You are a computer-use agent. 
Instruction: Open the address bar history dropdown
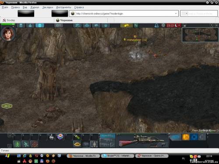(x=176, y=14)
